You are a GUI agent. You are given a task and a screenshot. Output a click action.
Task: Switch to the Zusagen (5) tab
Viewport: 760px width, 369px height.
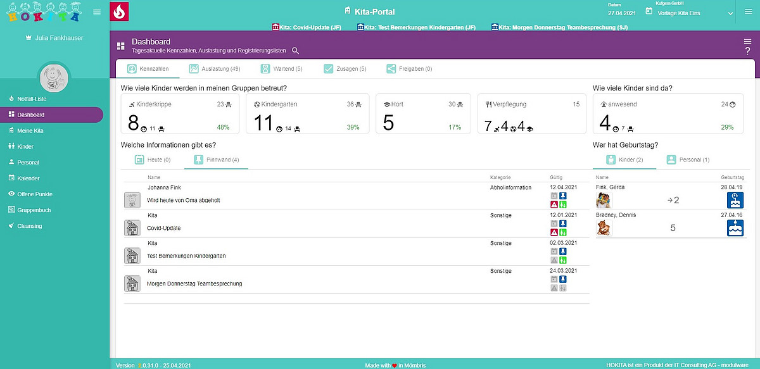[x=345, y=68]
